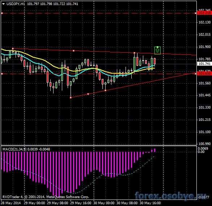Click the last positive magenta MACD bar

pyautogui.click(x=155, y=150)
